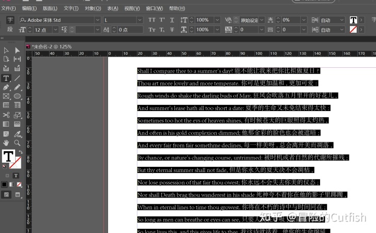Click the toolbox stroke none swatch
Screen dimensions: 376x233
click(x=16, y=163)
